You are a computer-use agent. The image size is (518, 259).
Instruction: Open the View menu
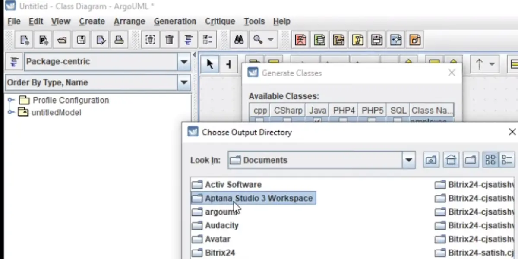[61, 21]
